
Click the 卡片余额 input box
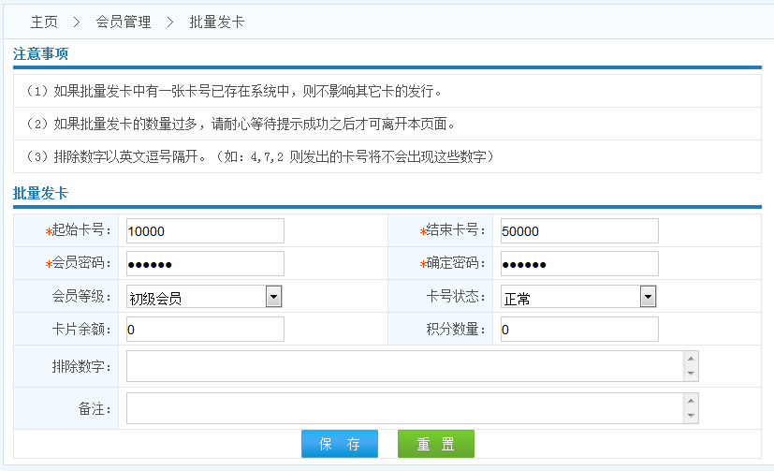[x=204, y=330]
